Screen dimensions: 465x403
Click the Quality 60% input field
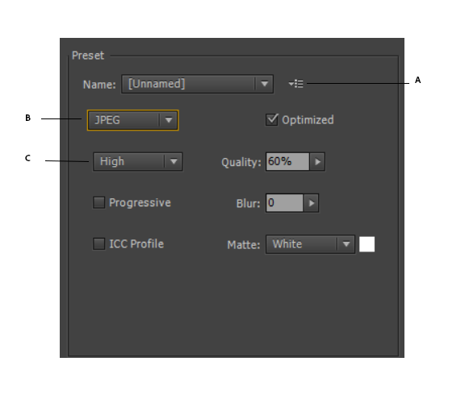(287, 162)
